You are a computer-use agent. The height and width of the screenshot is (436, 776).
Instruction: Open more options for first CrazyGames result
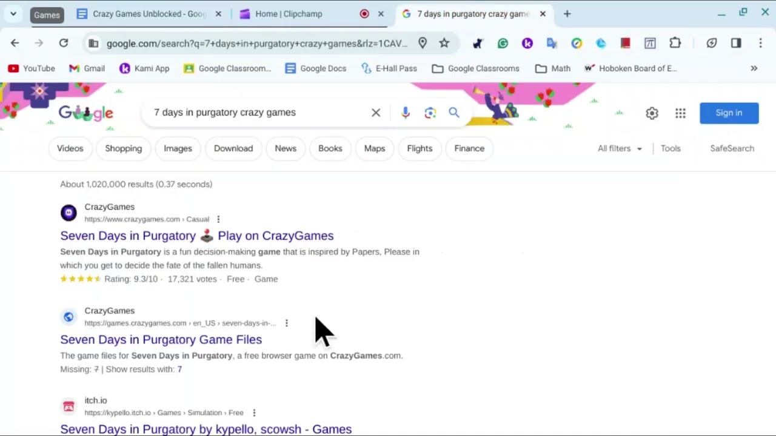tap(218, 219)
